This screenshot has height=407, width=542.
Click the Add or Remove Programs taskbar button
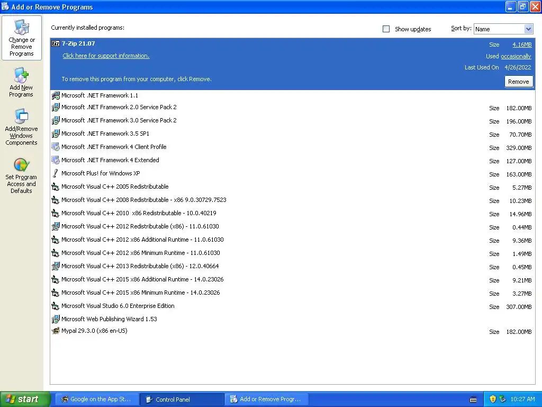click(267, 400)
